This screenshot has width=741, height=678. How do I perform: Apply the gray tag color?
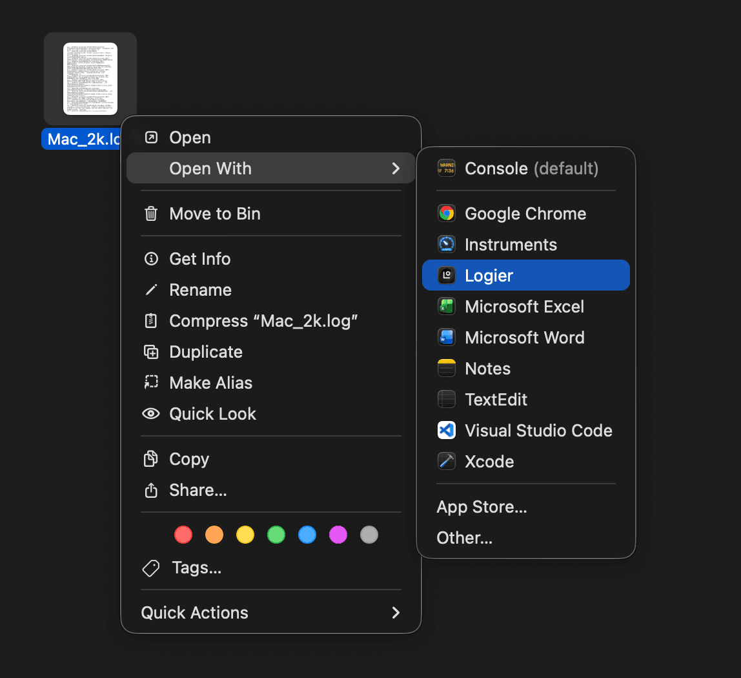369,535
